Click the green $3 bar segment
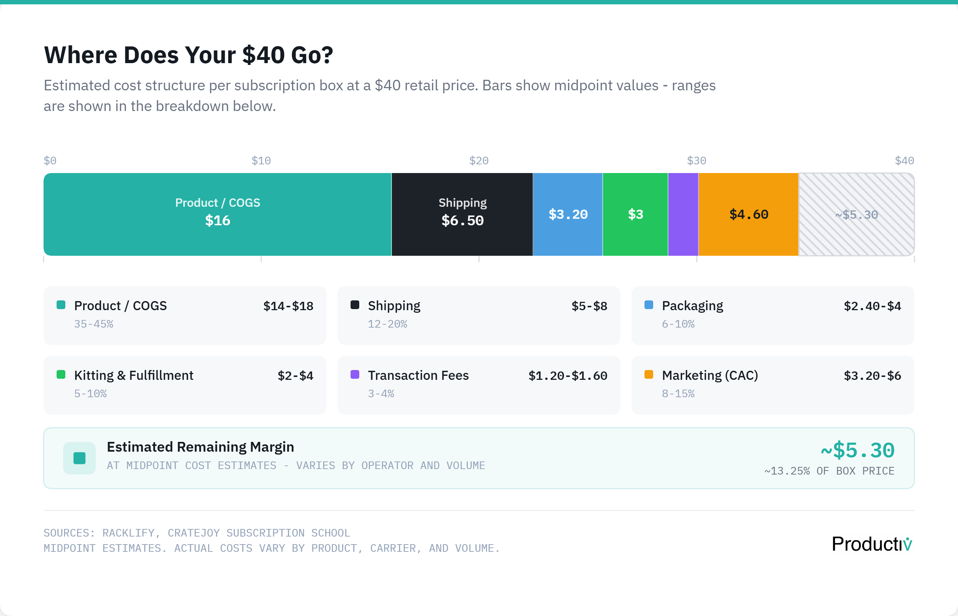This screenshot has width=958, height=616. [635, 214]
